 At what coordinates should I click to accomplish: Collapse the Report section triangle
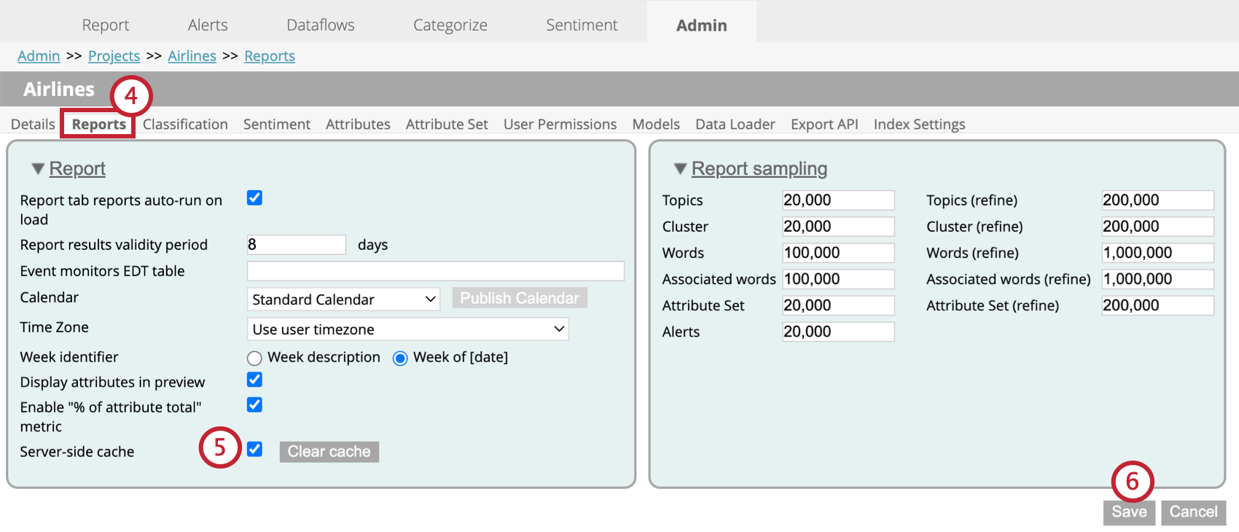point(38,169)
